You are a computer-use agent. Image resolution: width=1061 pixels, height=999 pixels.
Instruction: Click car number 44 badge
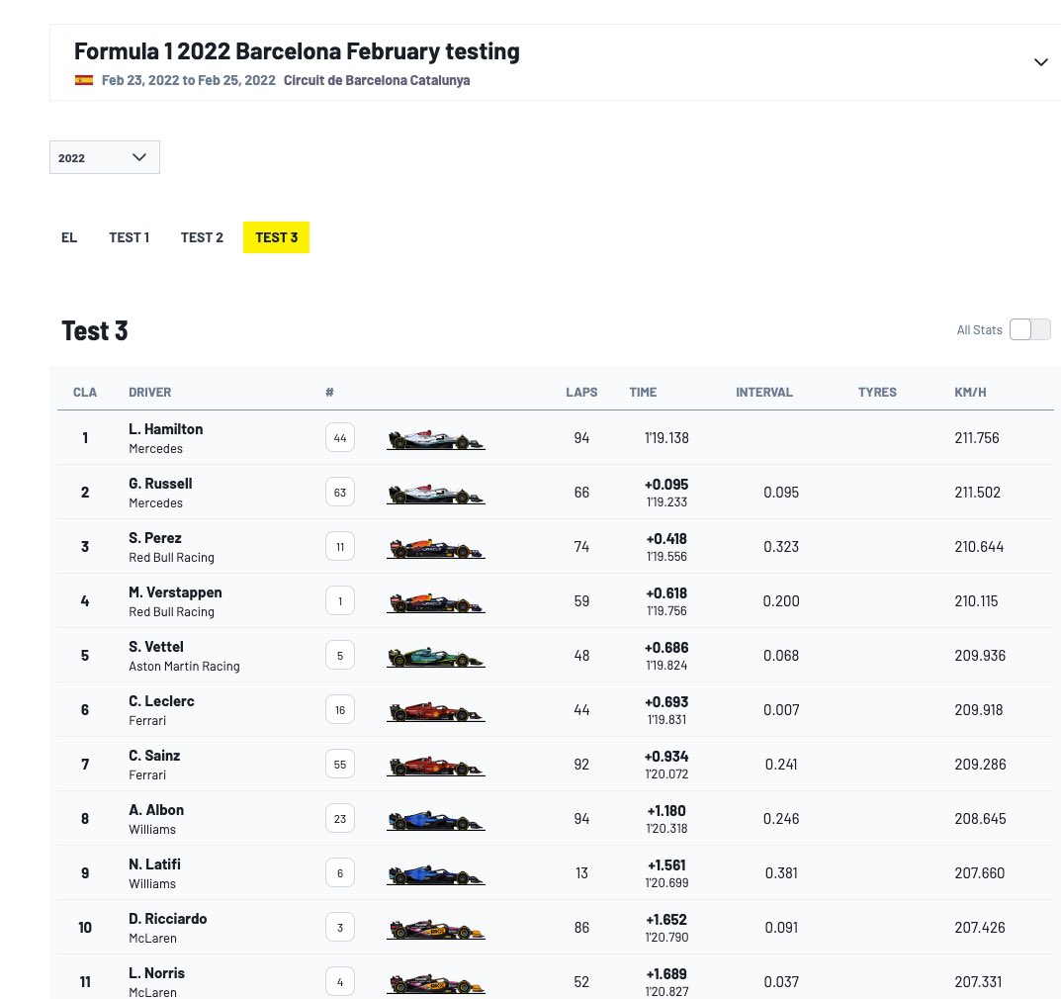coord(340,438)
